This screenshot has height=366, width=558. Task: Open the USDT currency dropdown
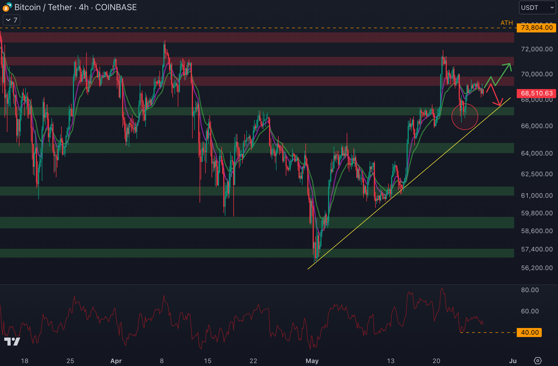[537, 7]
